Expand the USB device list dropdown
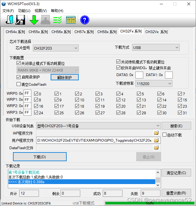Viewport: 196px width, 206px height. [98, 126]
